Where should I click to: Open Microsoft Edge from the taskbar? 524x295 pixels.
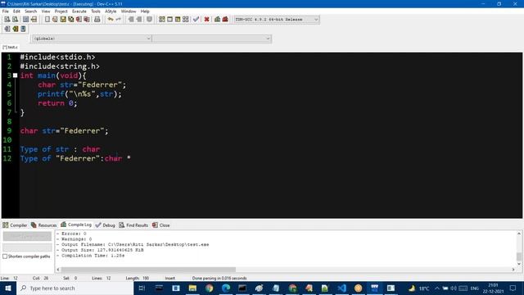(226, 288)
